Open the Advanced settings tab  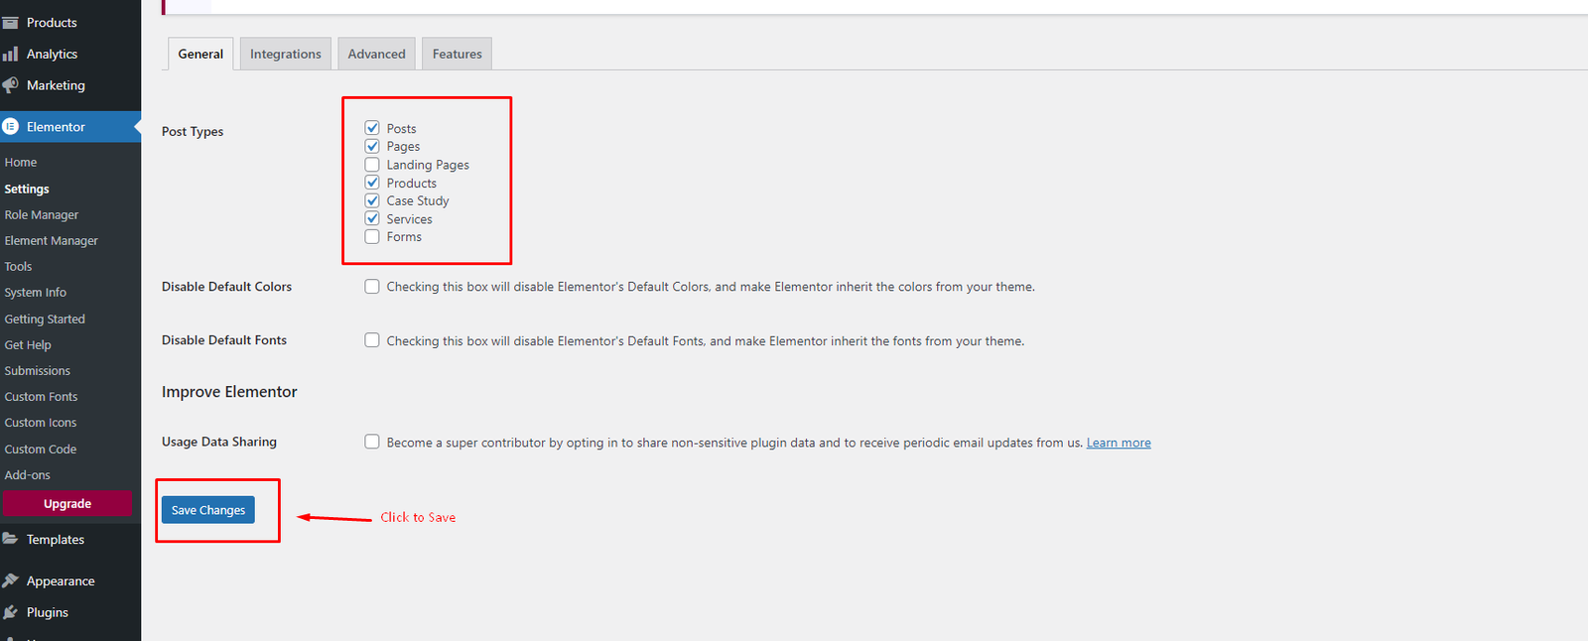(376, 54)
